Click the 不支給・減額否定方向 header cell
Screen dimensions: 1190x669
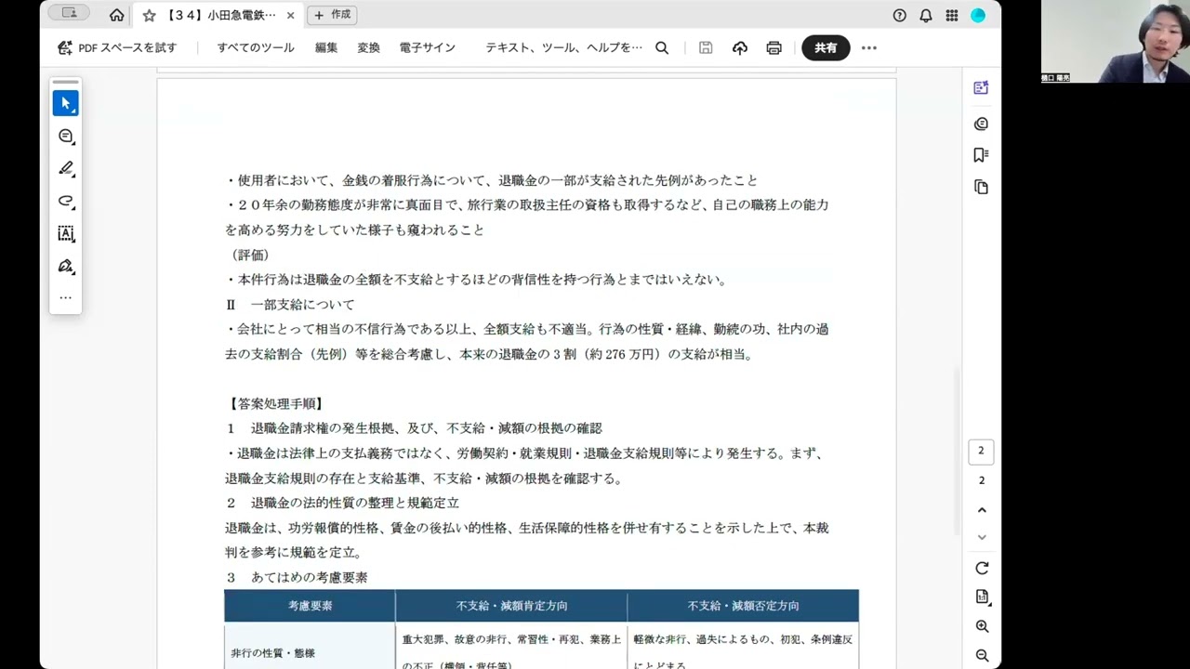(743, 606)
